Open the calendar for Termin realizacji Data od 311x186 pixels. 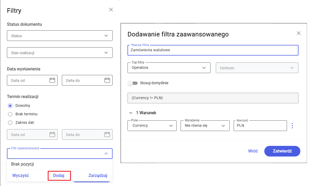(53, 134)
